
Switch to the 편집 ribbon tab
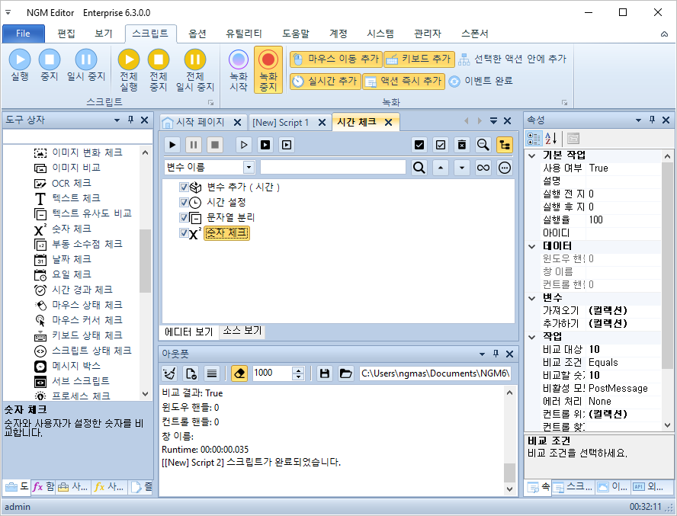click(x=66, y=34)
